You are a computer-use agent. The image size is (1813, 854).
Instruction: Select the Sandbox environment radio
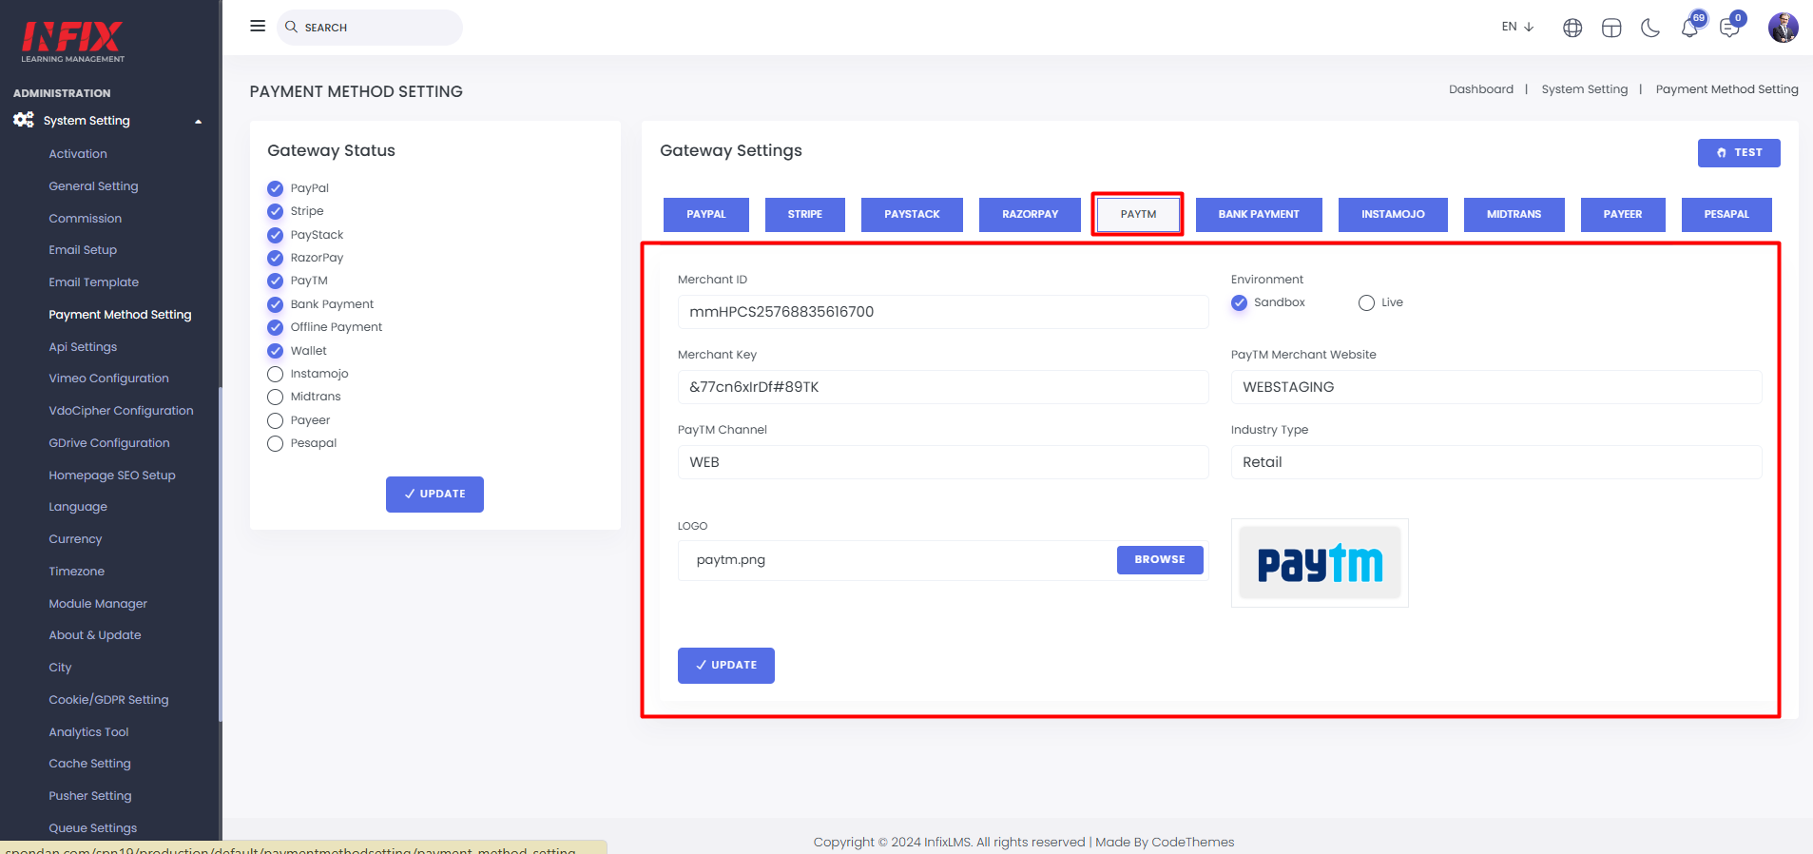click(x=1240, y=302)
